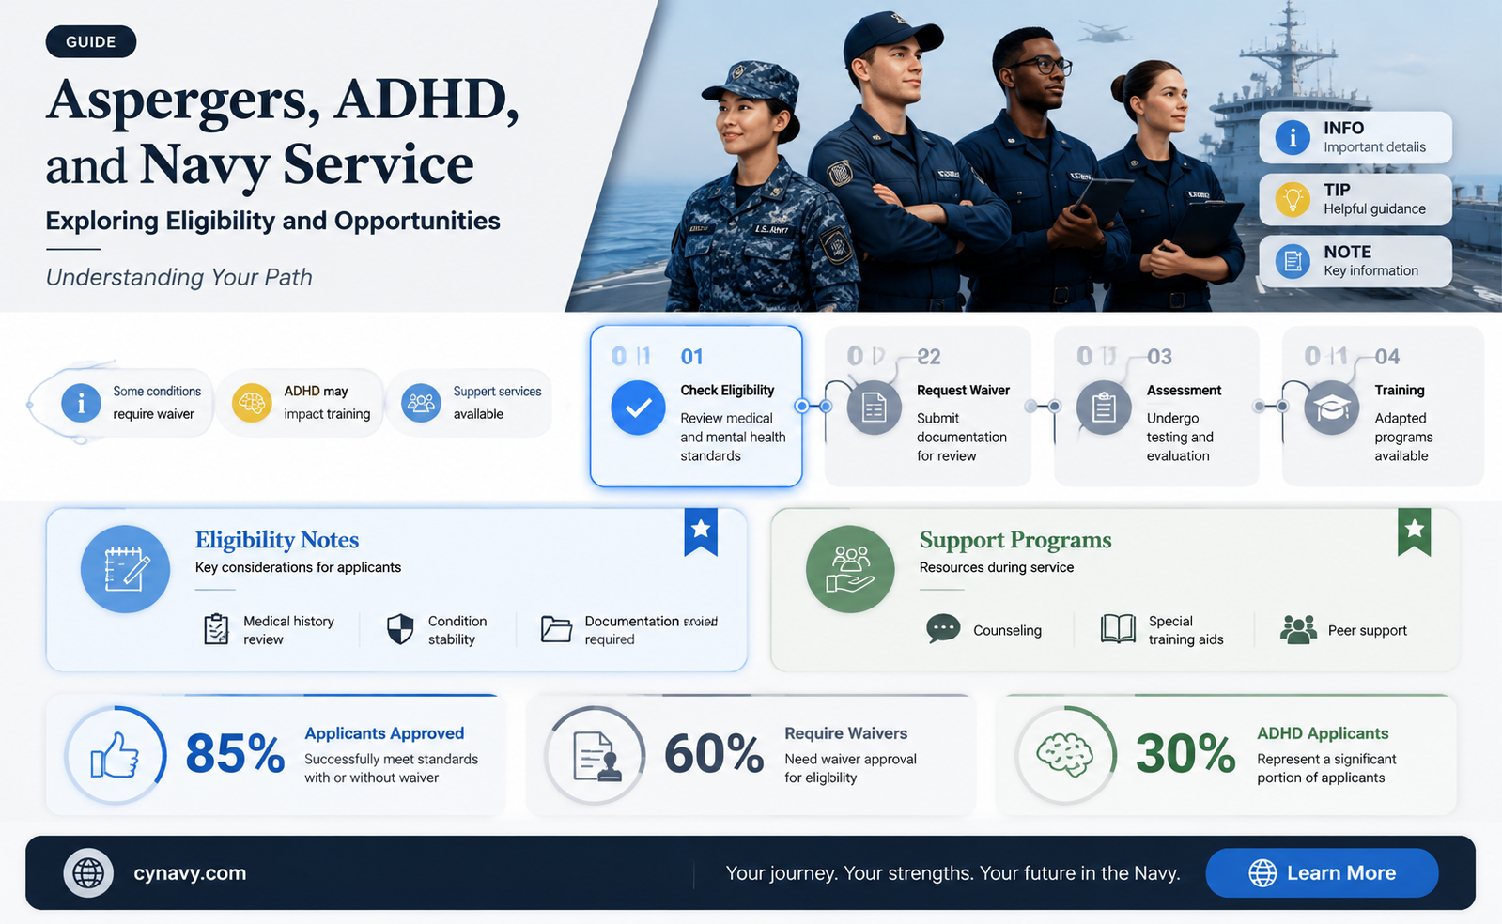
Task: Click the Key considerations for applicants text
Action: coord(298,567)
